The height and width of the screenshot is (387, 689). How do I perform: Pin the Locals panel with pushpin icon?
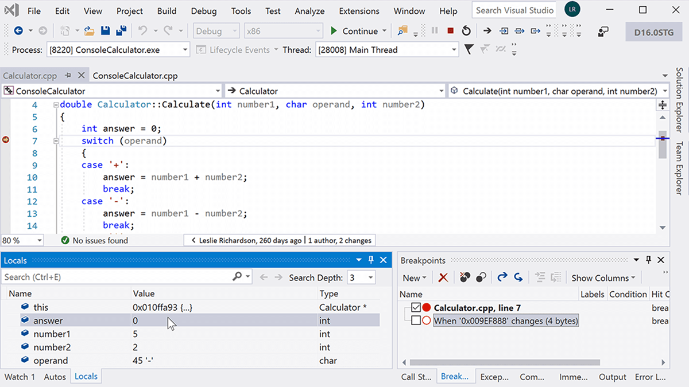tap(371, 260)
